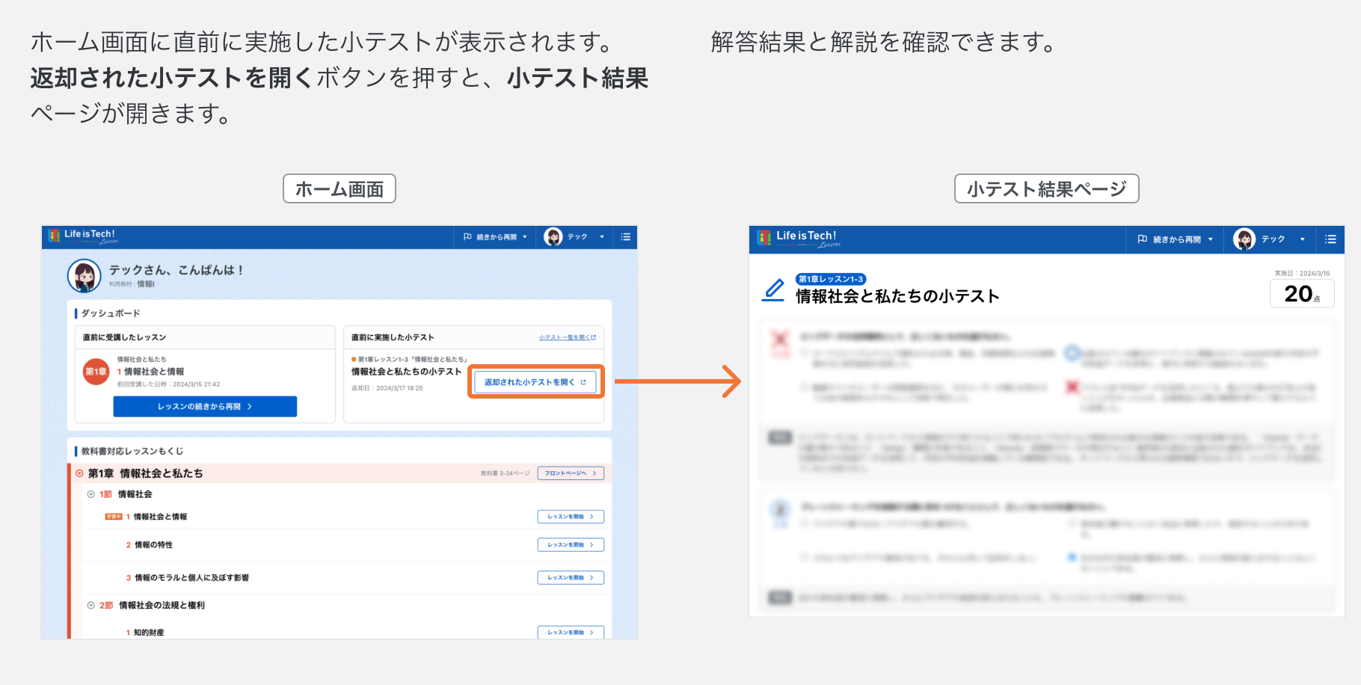
Task: Collapse the 2節 情報社会の法規と権利 section
Action: pyautogui.click(x=91, y=606)
